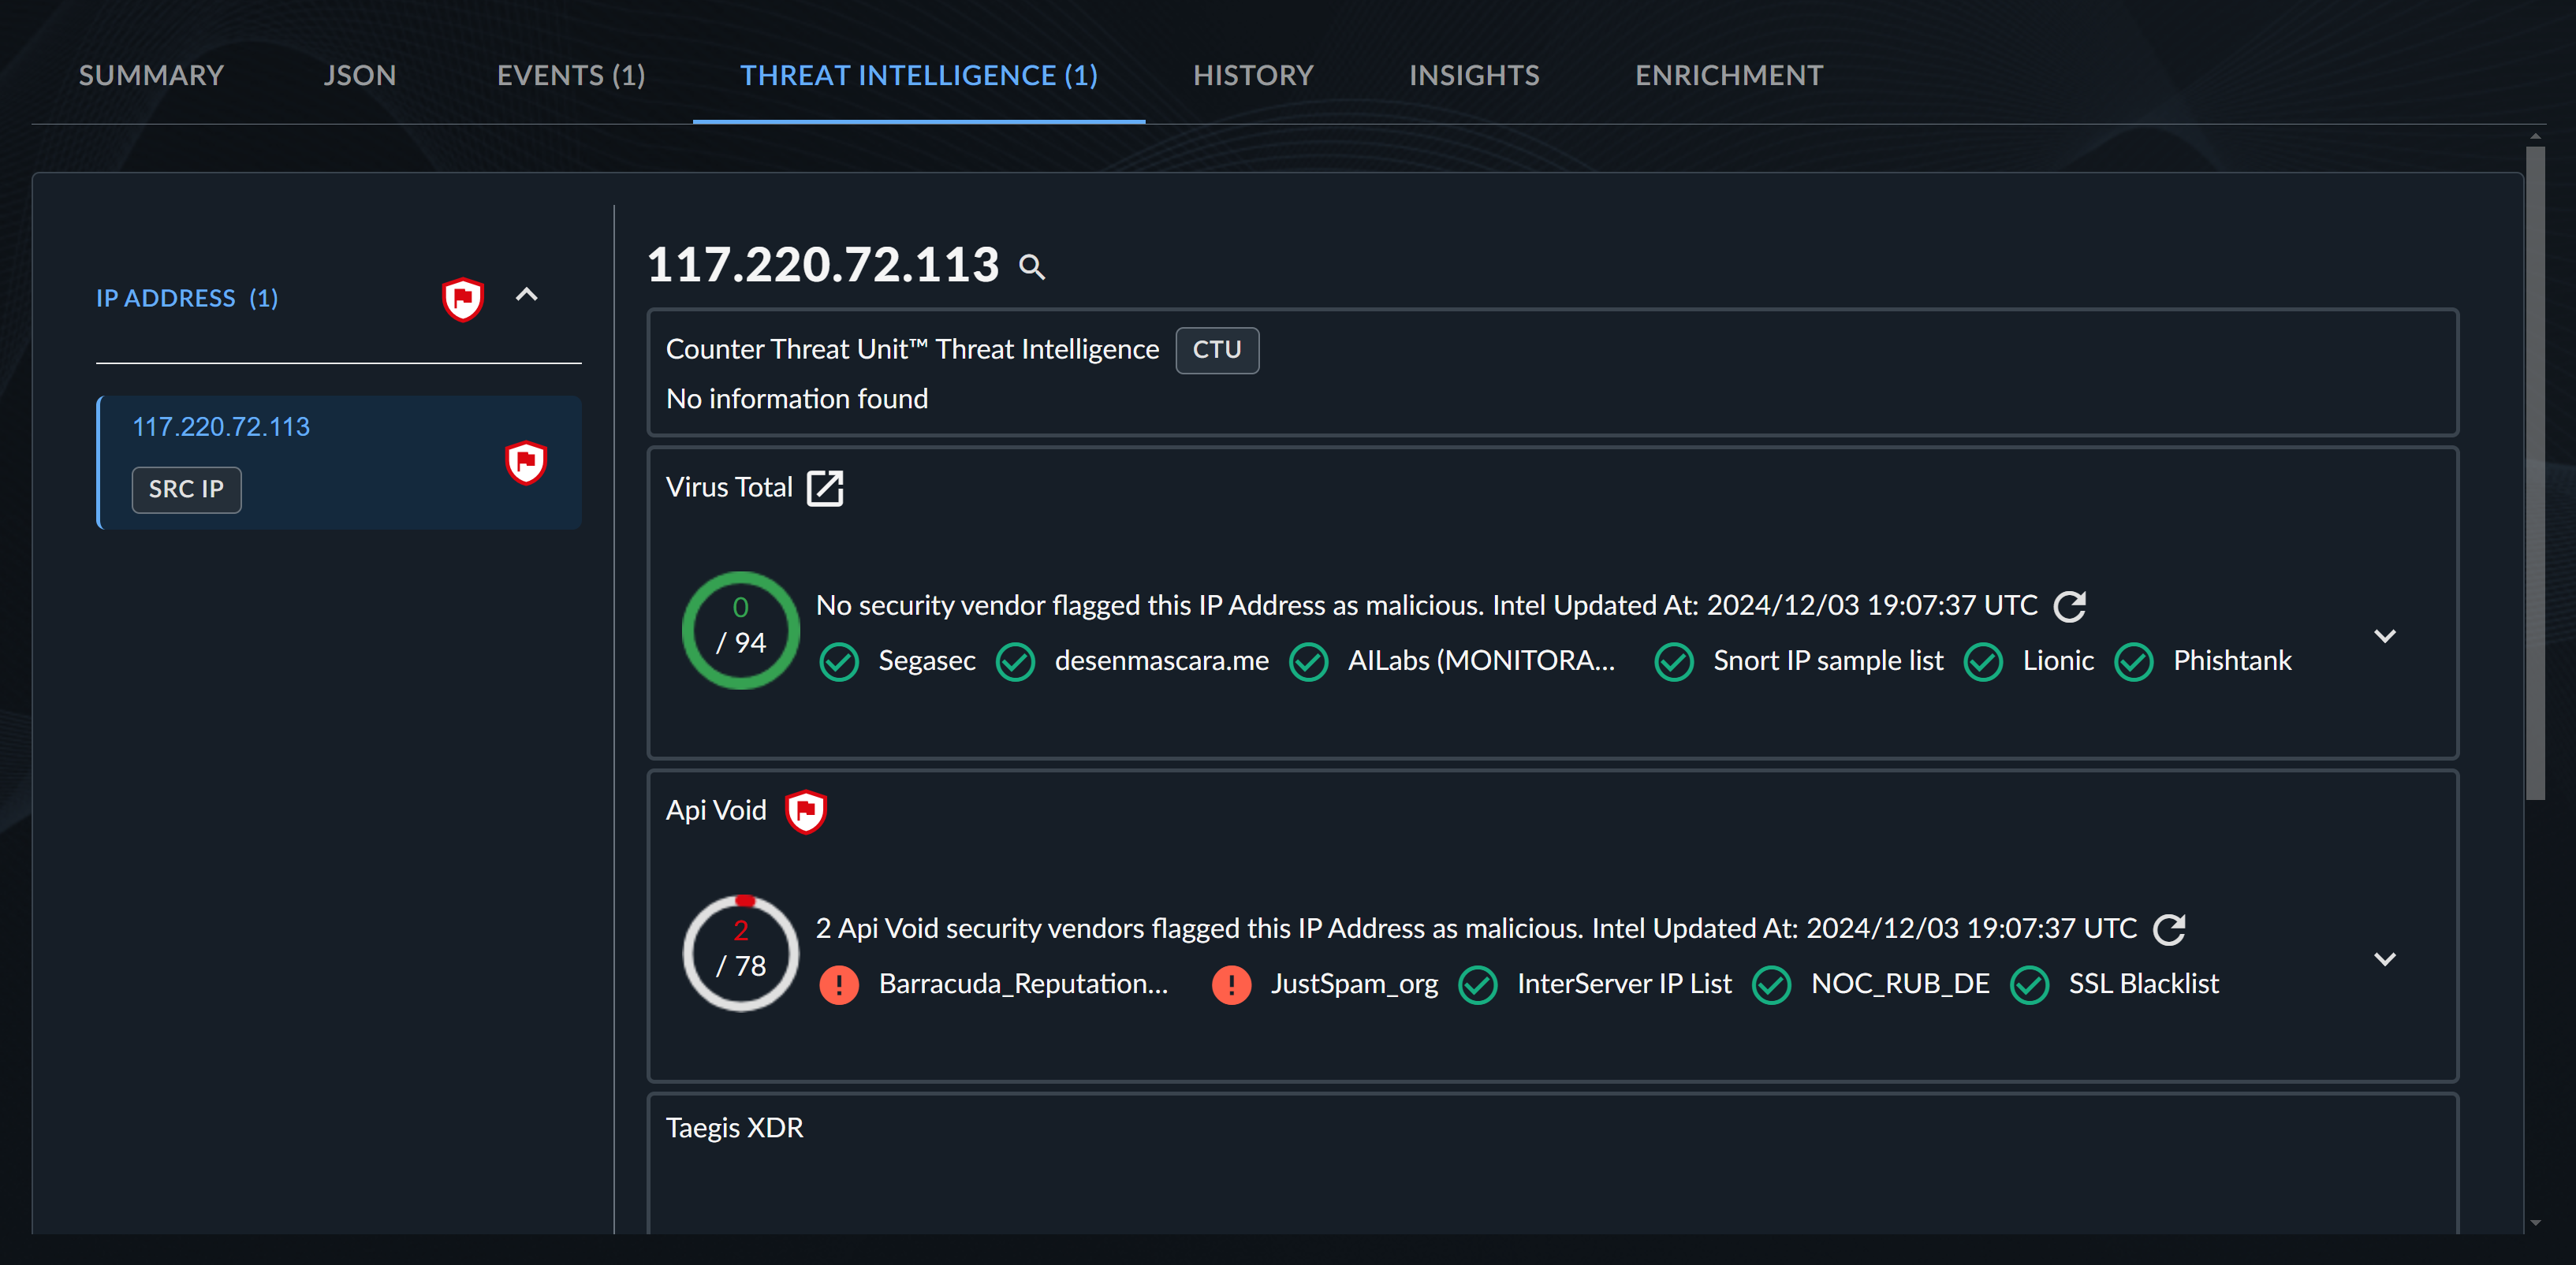Click the AILabs (MONITORA... check icon
The height and width of the screenshot is (1265, 2576).
point(1308,661)
